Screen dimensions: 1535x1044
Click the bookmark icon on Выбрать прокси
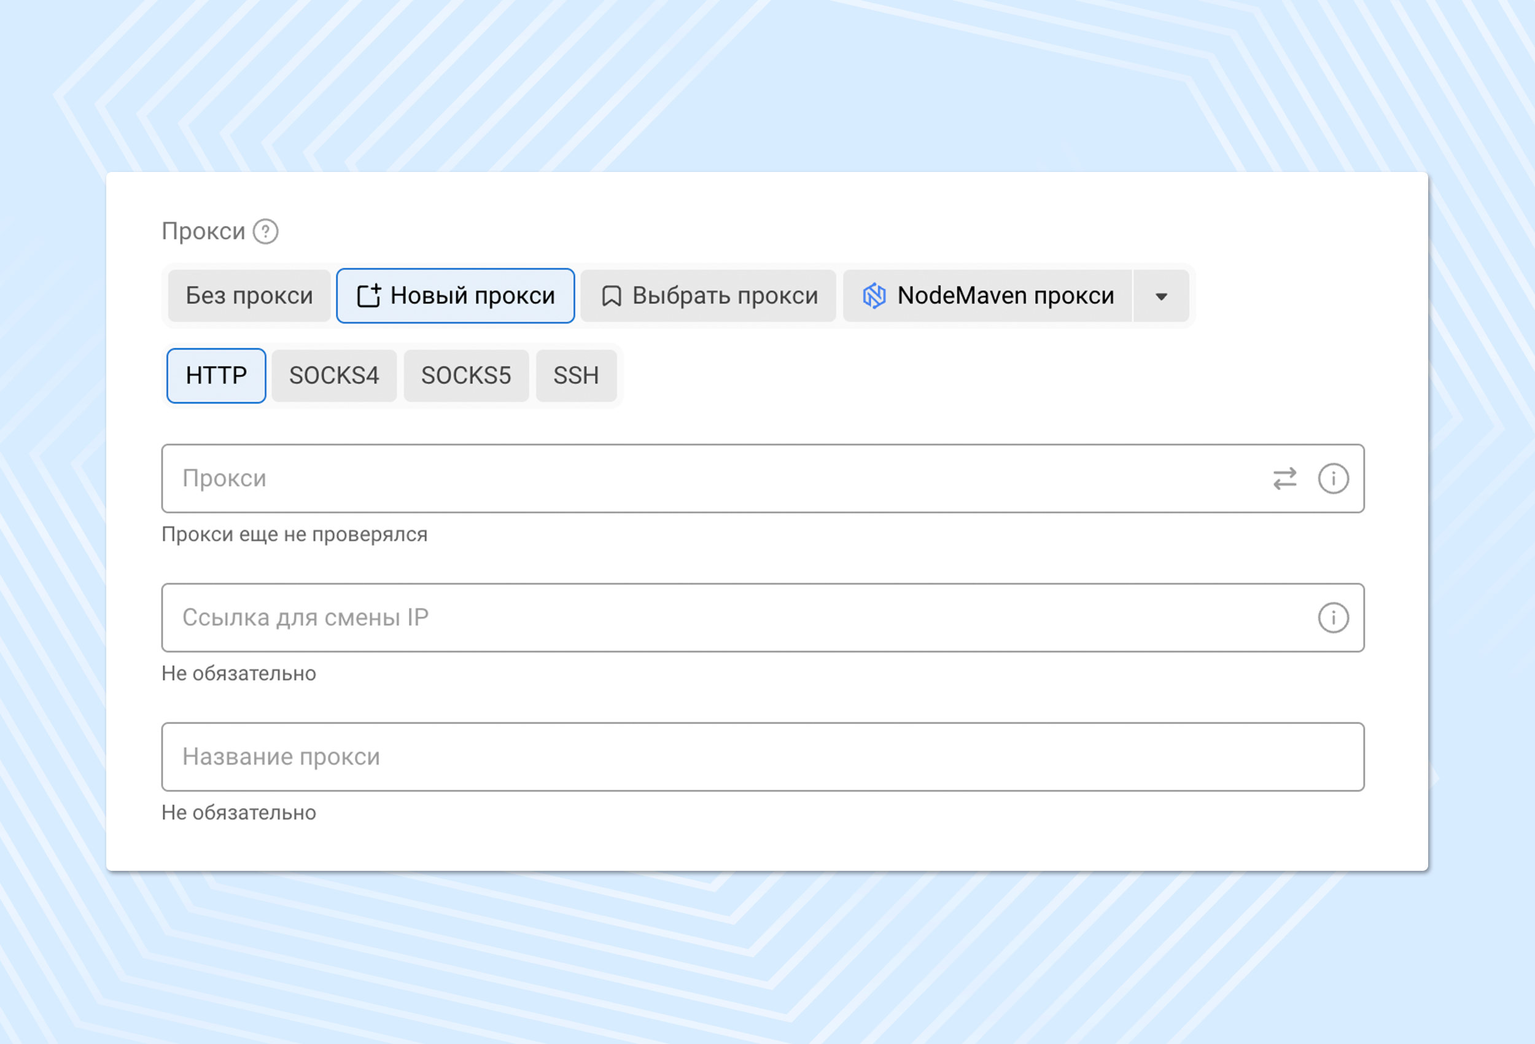[x=611, y=296]
